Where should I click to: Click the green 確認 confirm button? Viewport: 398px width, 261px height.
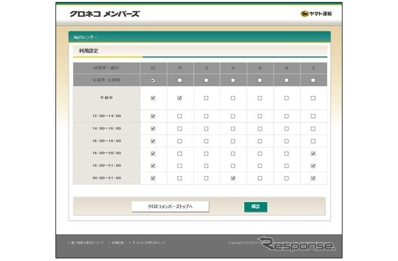click(x=255, y=207)
